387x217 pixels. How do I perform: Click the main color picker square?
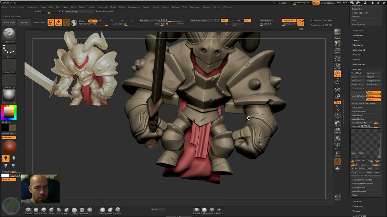click(9, 112)
